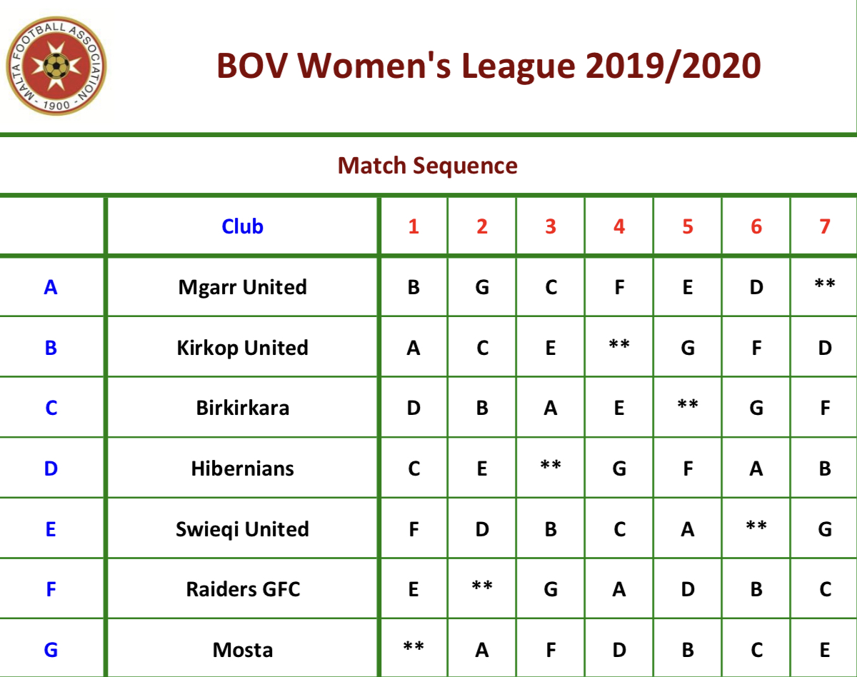This screenshot has width=857, height=677.
Task: Select the Match Sequence heading
Action: click(427, 166)
